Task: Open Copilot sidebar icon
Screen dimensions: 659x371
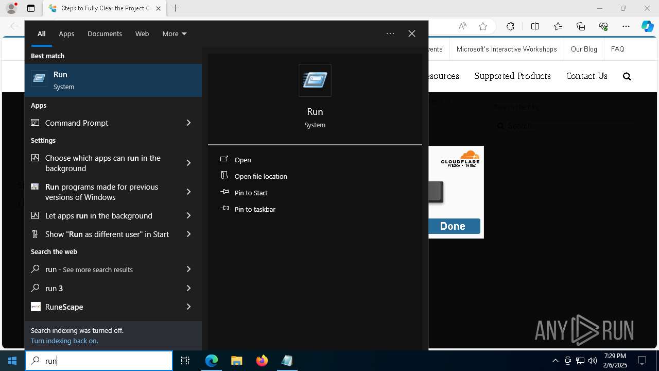Action: click(648, 26)
